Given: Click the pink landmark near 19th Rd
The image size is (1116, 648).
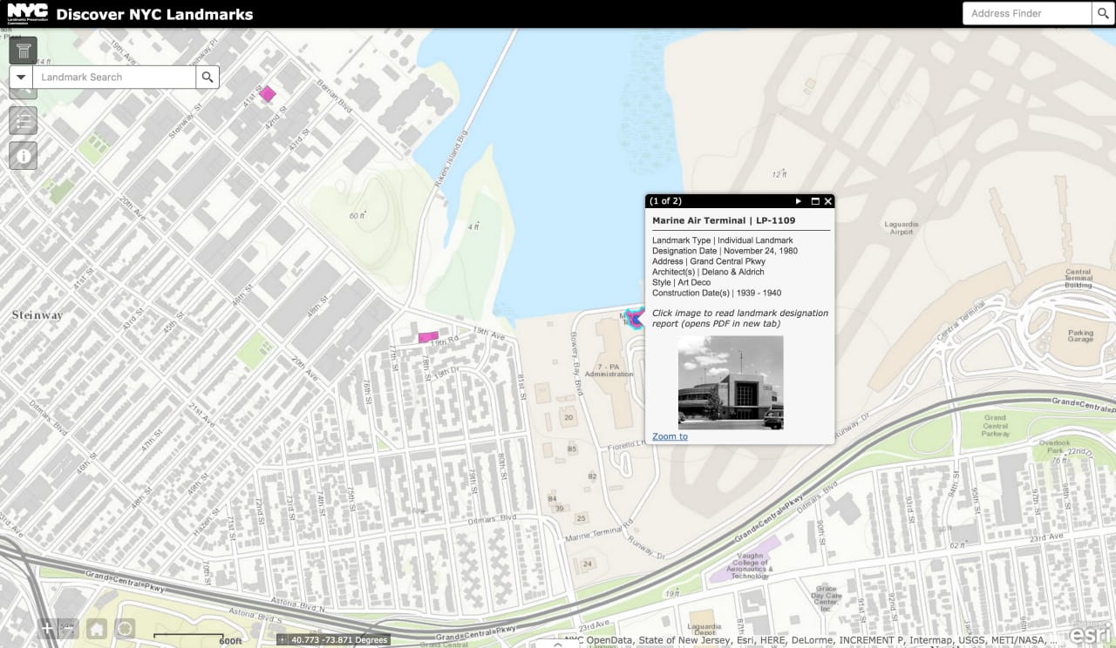Looking at the screenshot, I should point(427,337).
